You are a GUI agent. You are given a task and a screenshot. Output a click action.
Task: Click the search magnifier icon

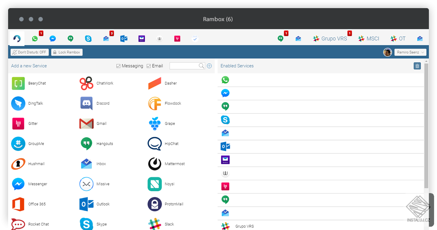click(202, 66)
